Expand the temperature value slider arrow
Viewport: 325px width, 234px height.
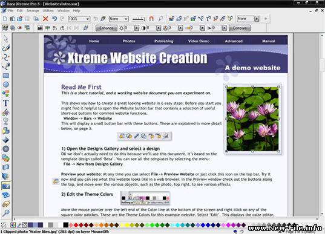pos(203,28)
